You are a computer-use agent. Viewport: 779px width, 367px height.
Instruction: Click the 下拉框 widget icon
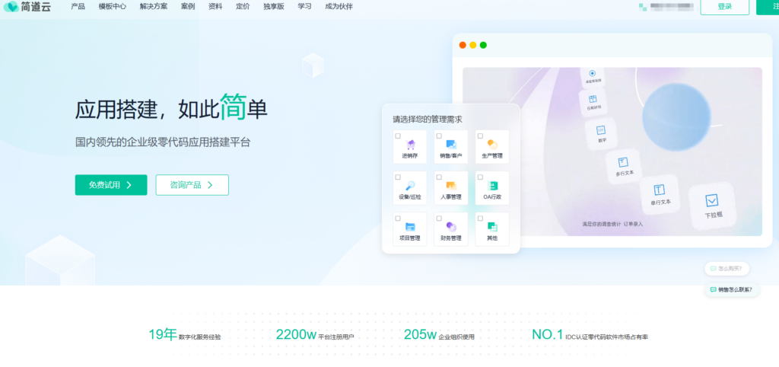(x=711, y=201)
